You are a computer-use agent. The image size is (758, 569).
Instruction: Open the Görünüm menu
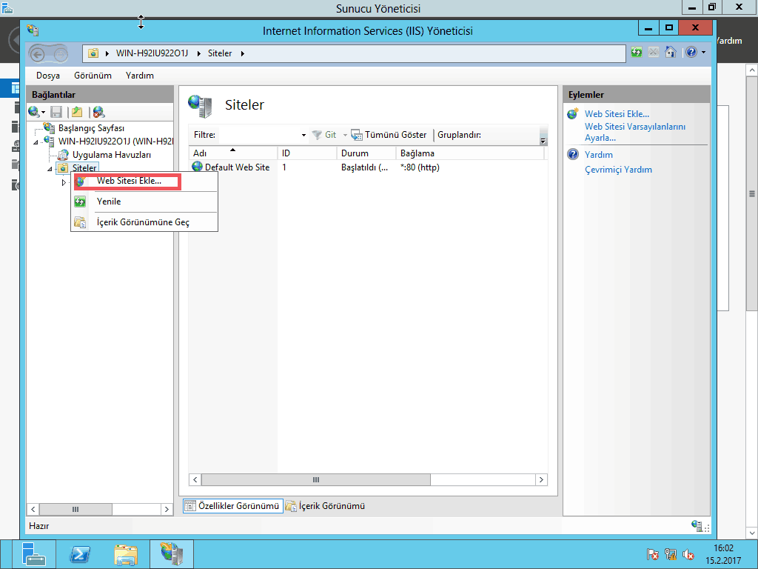point(93,76)
